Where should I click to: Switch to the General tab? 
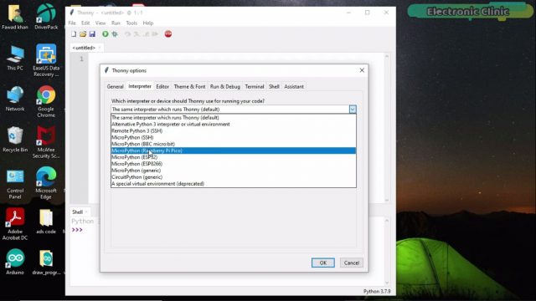(x=116, y=87)
